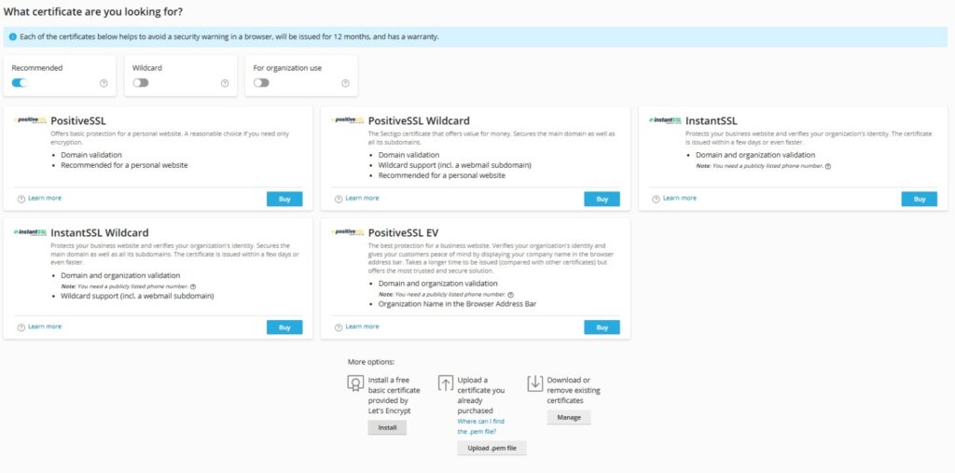955x473 pixels.
Task: Enable the Wildcard toggle
Action: 141,83
